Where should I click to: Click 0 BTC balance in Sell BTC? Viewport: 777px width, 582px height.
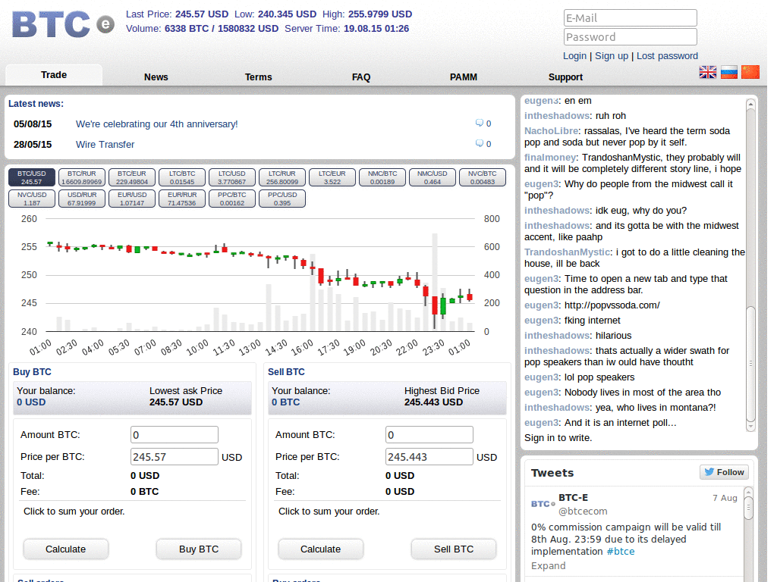pos(285,402)
